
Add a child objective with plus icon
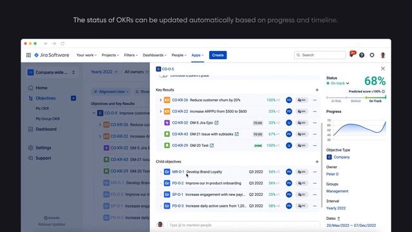317,162
